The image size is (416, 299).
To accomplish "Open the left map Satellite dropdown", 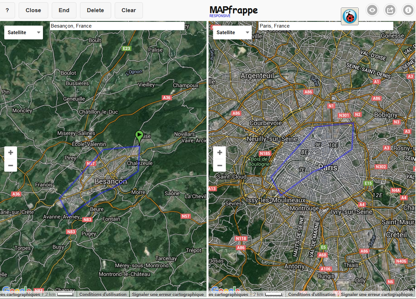I will pyautogui.click(x=24, y=32).
